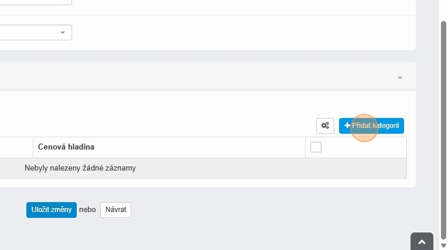Click the Uložit změny button

(52, 210)
